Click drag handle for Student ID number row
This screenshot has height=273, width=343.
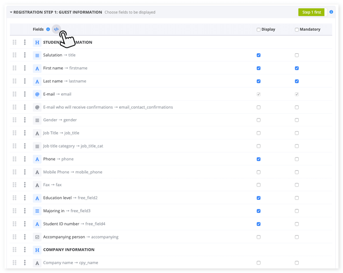pyautogui.click(x=14, y=224)
